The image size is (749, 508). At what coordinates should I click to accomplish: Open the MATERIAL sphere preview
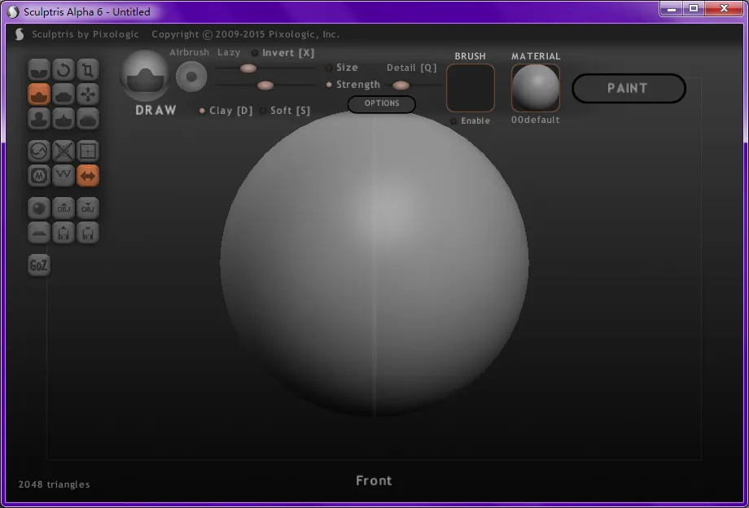[536, 88]
